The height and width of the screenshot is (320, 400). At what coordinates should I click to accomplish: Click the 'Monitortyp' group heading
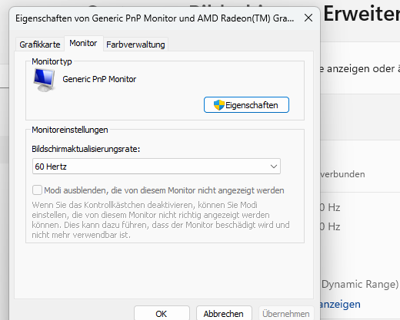tap(52, 61)
